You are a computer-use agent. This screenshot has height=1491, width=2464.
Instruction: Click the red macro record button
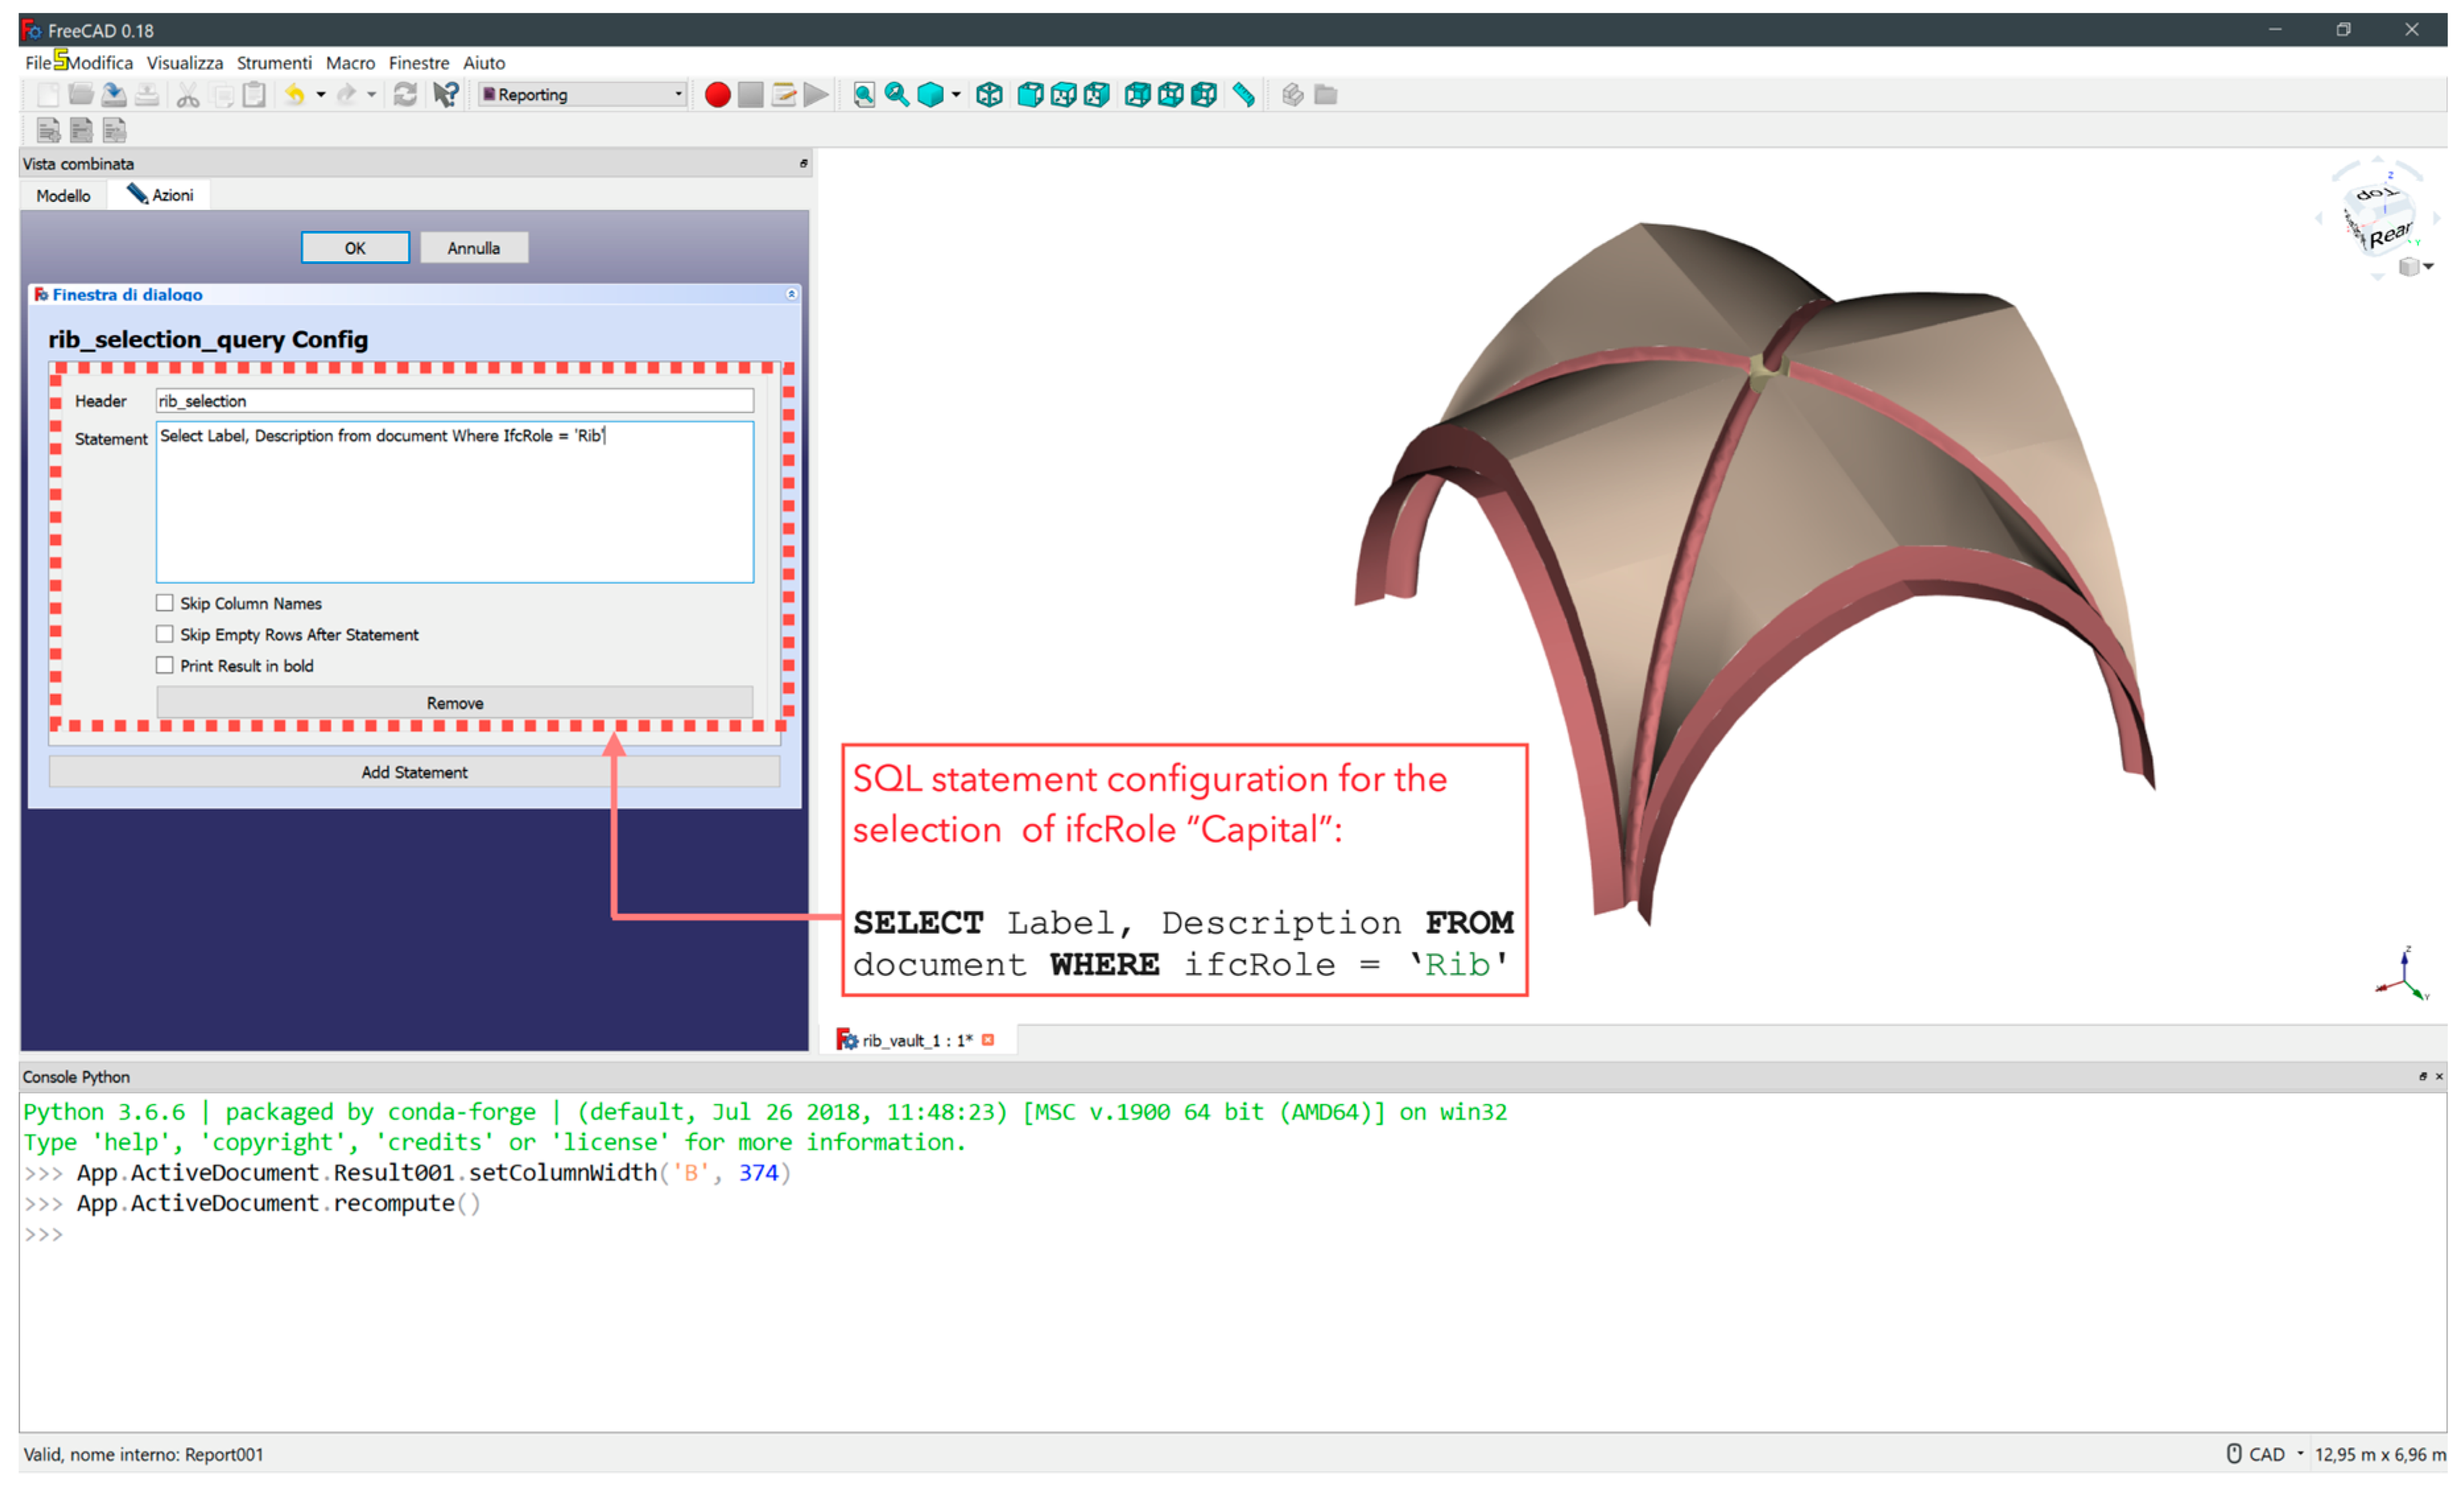point(716,95)
